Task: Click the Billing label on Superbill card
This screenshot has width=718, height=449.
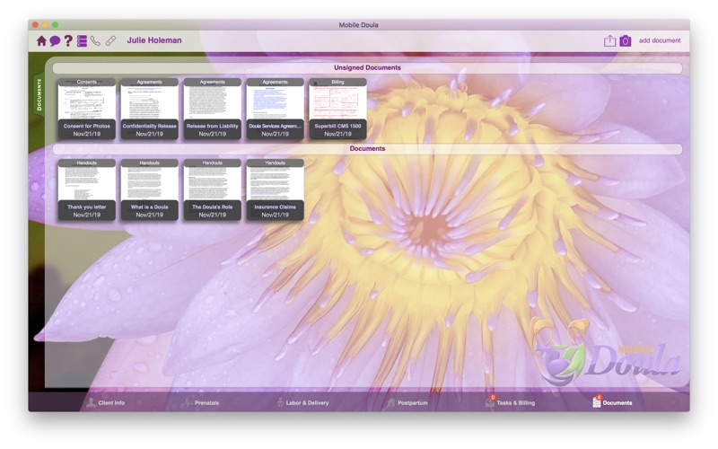Action: tap(337, 82)
